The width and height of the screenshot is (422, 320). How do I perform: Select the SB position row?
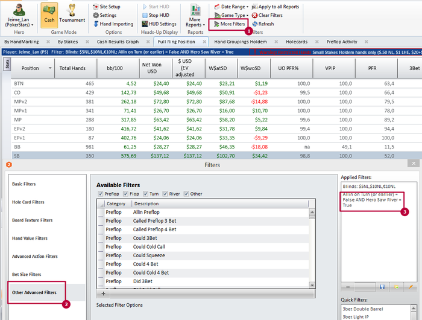coord(216,156)
